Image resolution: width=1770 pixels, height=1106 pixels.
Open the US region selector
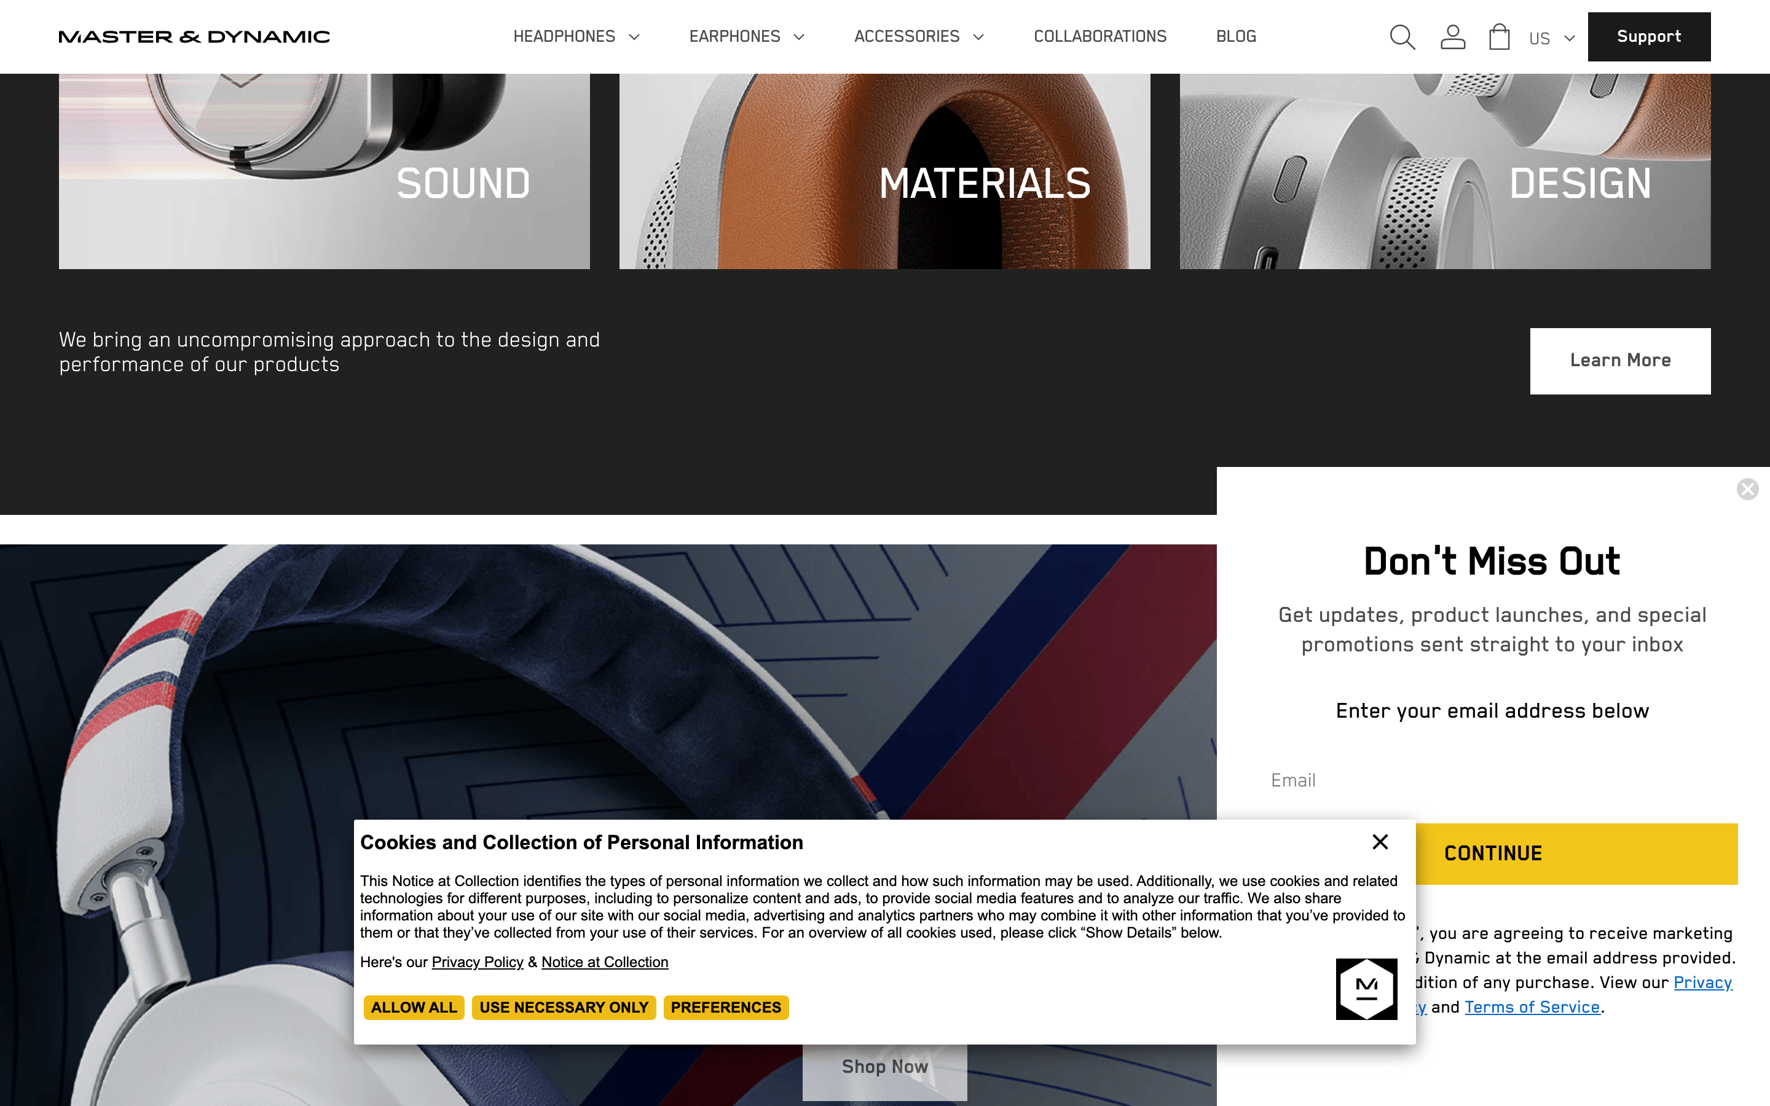pos(1551,38)
